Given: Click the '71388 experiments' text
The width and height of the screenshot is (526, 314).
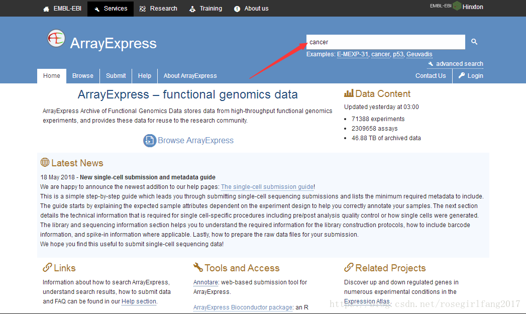Looking at the screenshot, I should point(378,119).
